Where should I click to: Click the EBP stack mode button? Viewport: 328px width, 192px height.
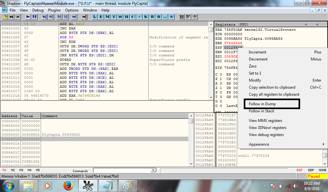(311, 170)
